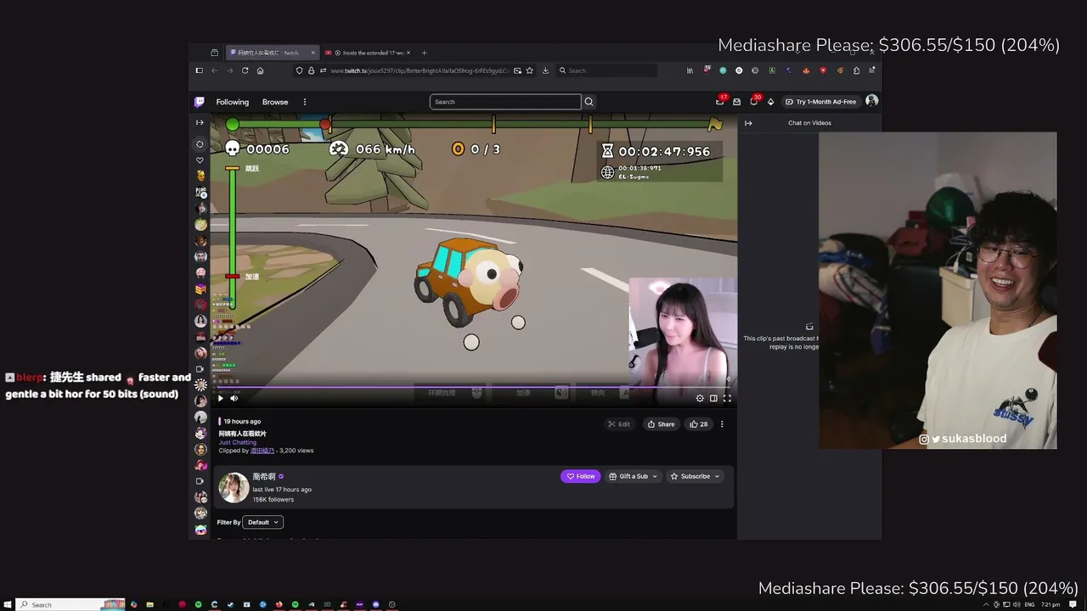Click the Get Bits diamond icon
This screenshot has width=1087, height=611.
click(x=770, y=102)
